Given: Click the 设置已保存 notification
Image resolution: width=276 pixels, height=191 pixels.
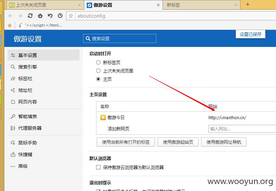Looking at the screenshot, I should (250, 34).
